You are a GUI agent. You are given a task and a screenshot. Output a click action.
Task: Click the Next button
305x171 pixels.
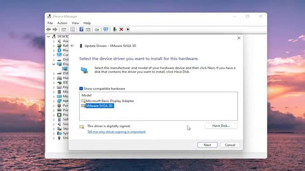pyautogui.click(x=207, y=145)
